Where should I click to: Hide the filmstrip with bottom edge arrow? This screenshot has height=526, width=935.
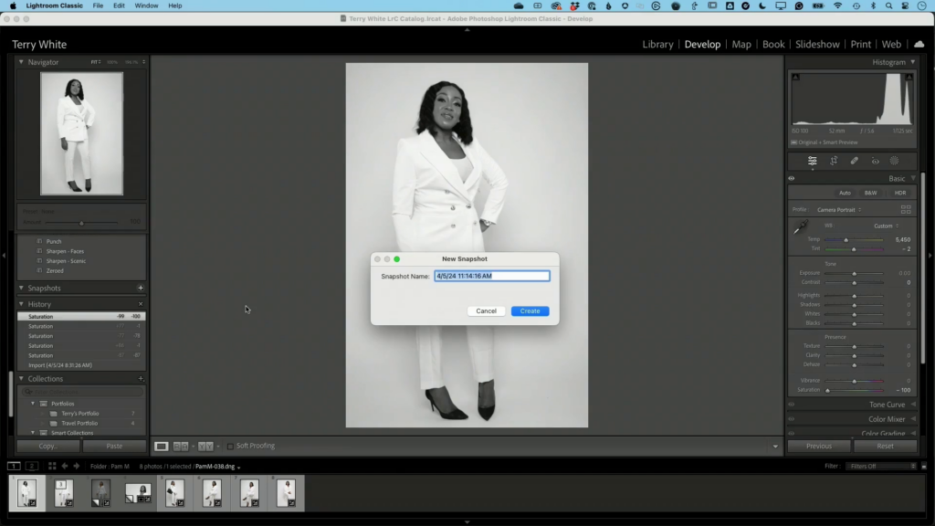(467, 521)
